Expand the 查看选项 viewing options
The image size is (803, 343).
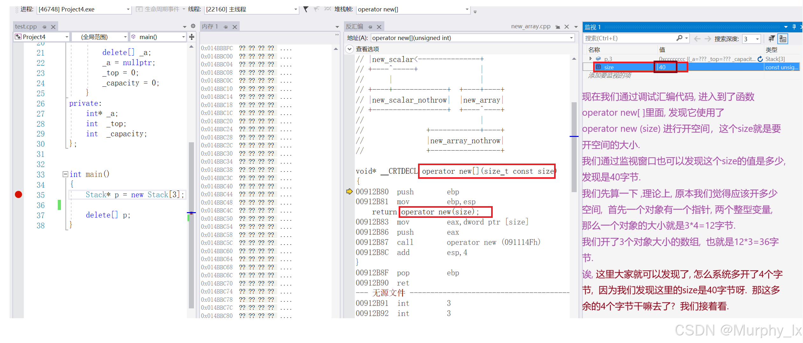tap(349, 49)
